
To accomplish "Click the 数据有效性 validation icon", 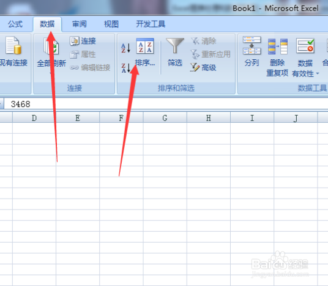I will [305, 46].
